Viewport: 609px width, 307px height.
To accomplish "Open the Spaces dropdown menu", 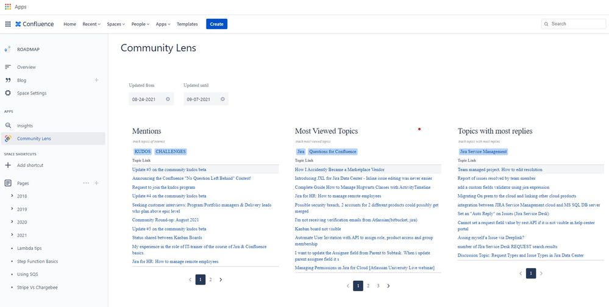I will 116,24.
